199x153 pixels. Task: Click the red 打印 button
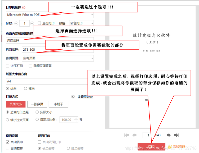[151, 147]
